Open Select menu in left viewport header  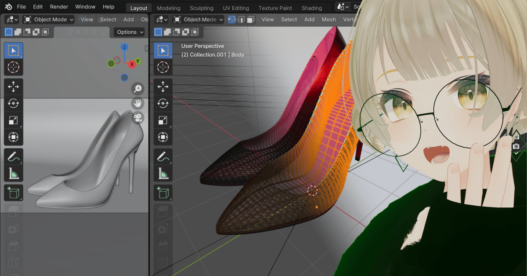[108, 19]
